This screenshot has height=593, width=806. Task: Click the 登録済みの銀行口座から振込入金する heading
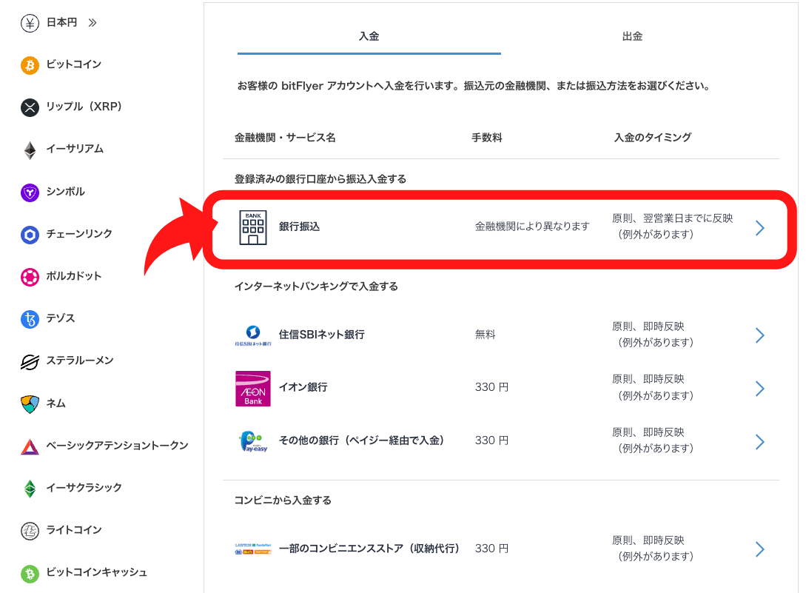tap(320, 179)
